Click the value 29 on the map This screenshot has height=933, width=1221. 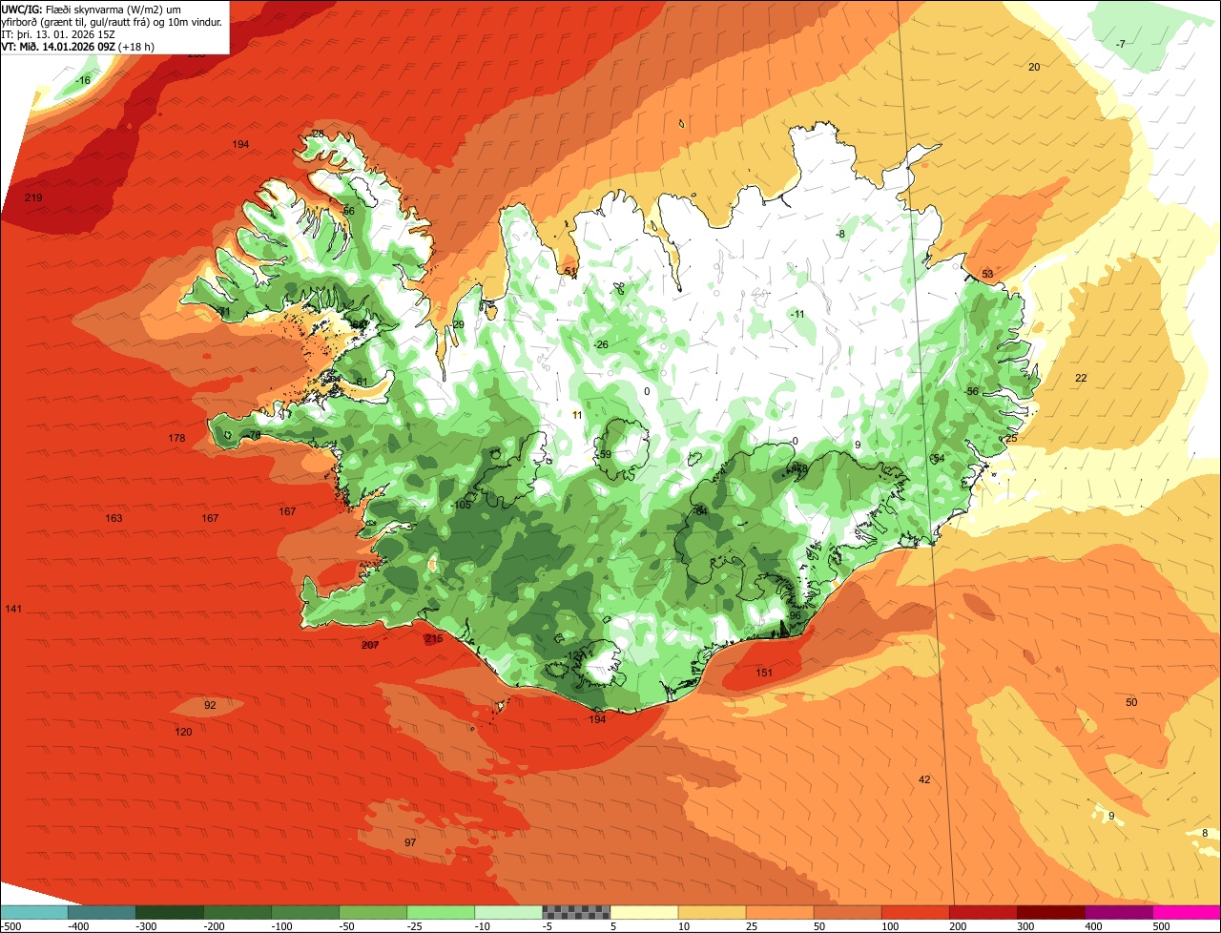458,324
